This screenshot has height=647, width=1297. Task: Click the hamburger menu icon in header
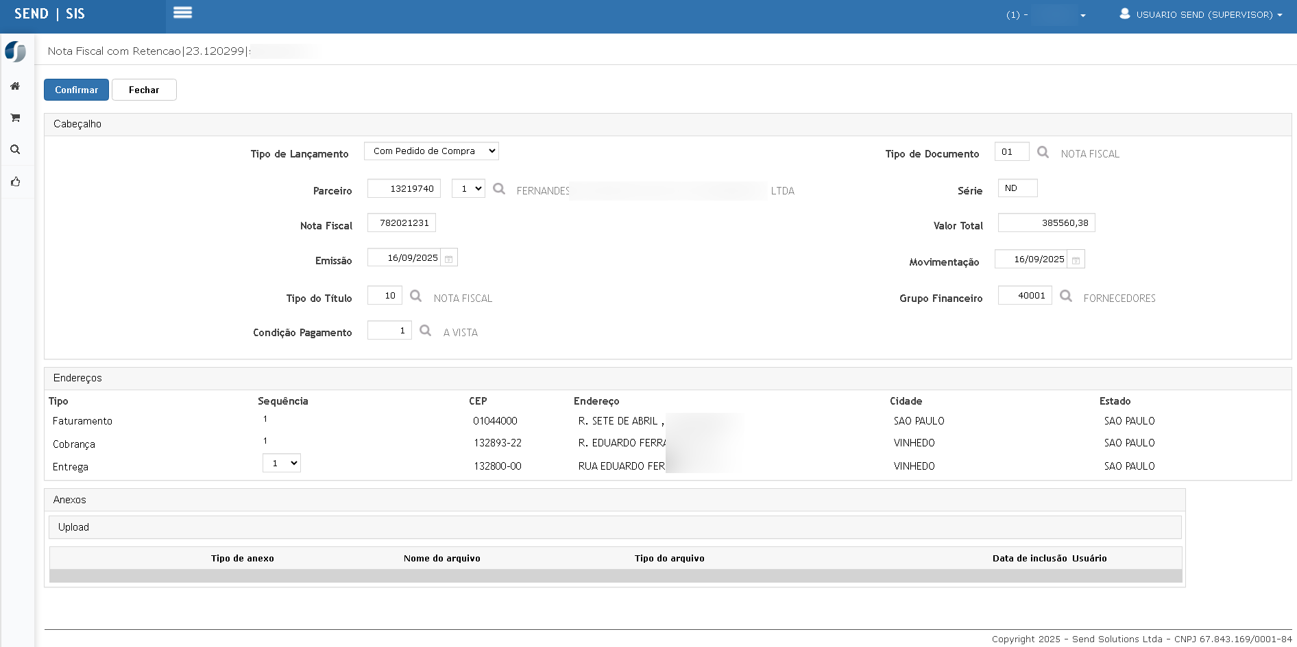182,13
